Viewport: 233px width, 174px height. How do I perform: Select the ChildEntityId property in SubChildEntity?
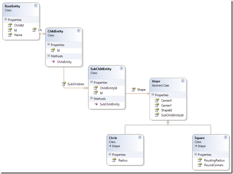click(108, 88)
